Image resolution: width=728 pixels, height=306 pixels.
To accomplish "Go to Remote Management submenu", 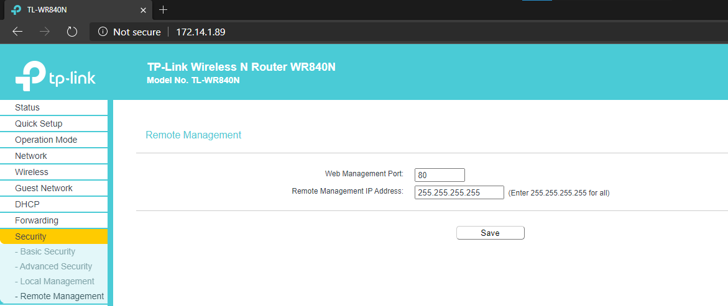I will pyautogui.click(x=60, y=296).
